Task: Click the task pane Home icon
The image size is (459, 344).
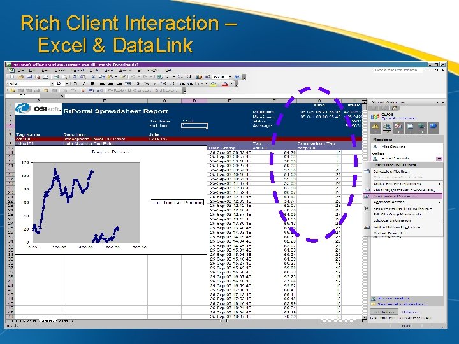Action: click(x=395, y=108)
